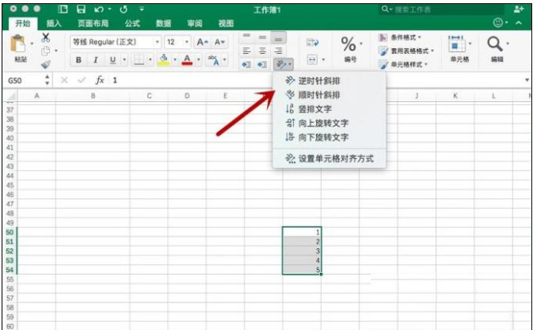Open the 开始 ribbon tab

pos(23,23)
